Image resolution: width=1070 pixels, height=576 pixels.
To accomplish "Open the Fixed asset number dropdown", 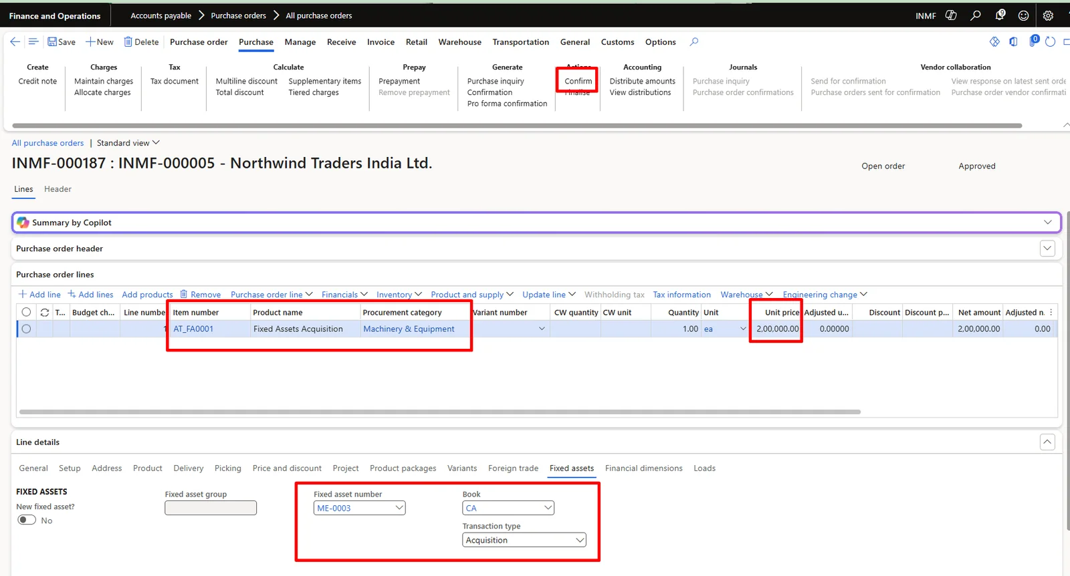I will point(399,508).
